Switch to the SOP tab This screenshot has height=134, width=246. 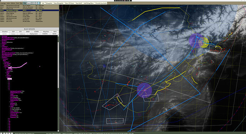(x=13, y=32)
